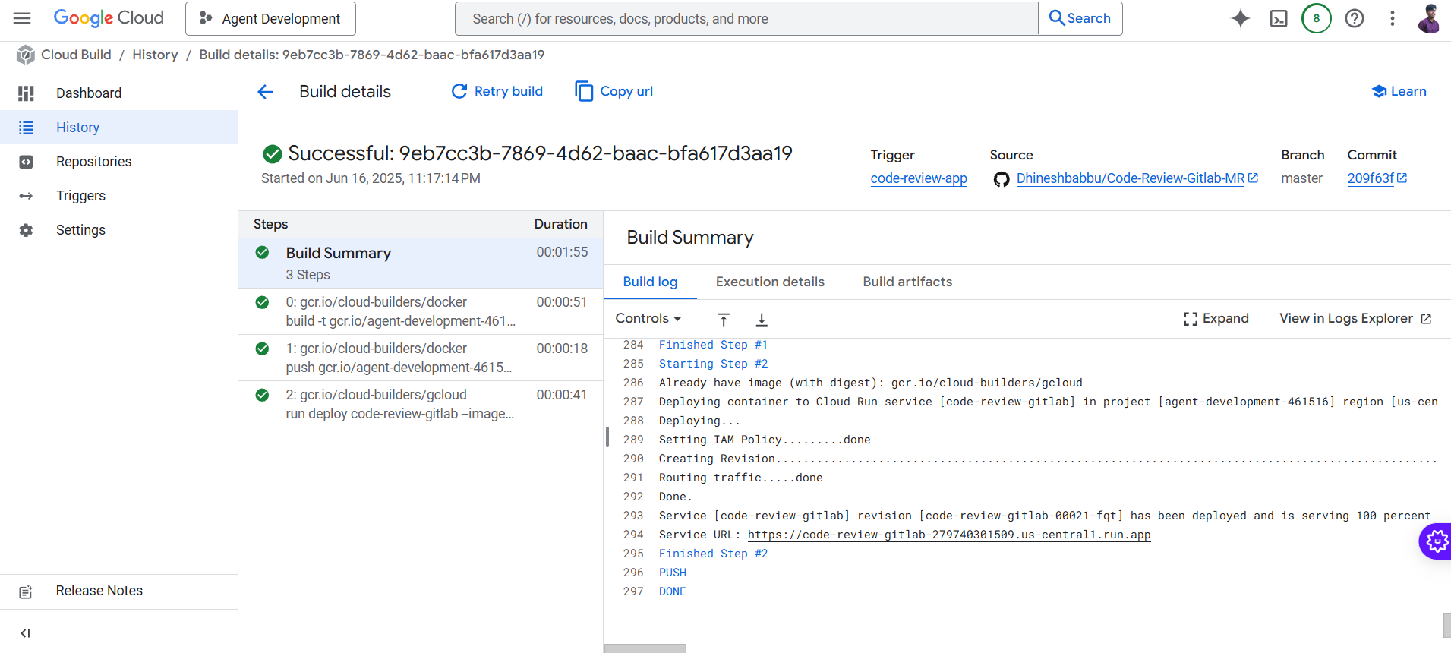Click Copy url button

coord(614,91)
